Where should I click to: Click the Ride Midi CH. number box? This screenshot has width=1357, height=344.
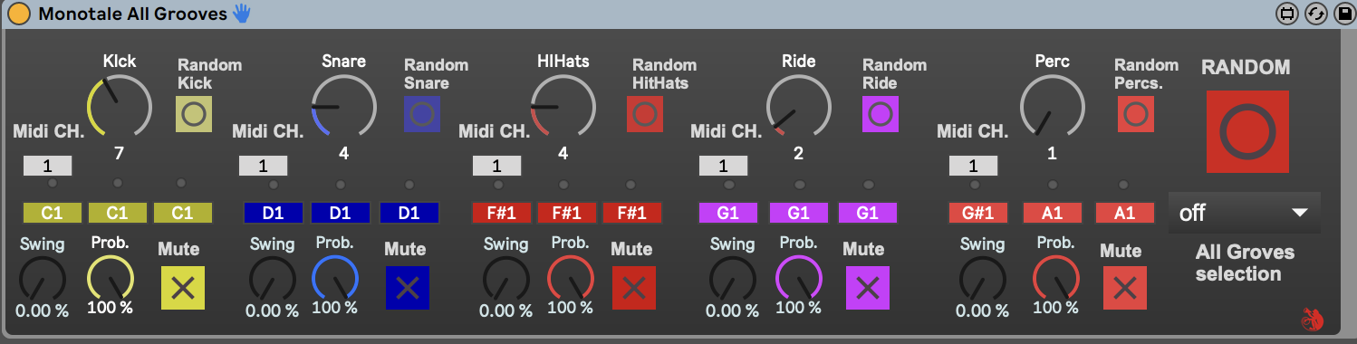(723, 166)
